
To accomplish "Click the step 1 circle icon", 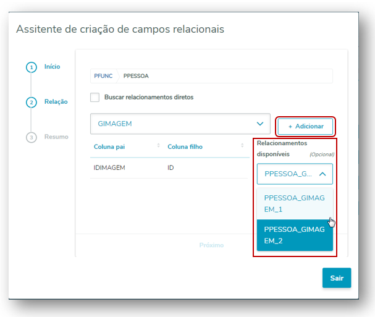I will click(x=31, y=67).
